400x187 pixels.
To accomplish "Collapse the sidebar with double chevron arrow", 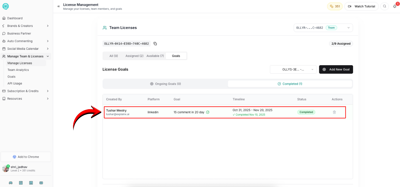I will [58, 6].
